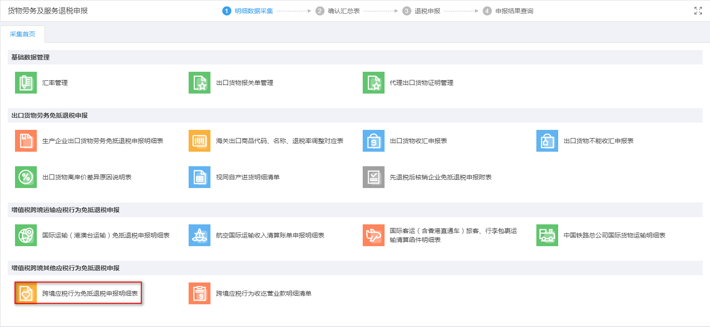Go to step 1 明细数据采集
The width and height of the screenshot is (710, 327).
(x=248, y=11)
